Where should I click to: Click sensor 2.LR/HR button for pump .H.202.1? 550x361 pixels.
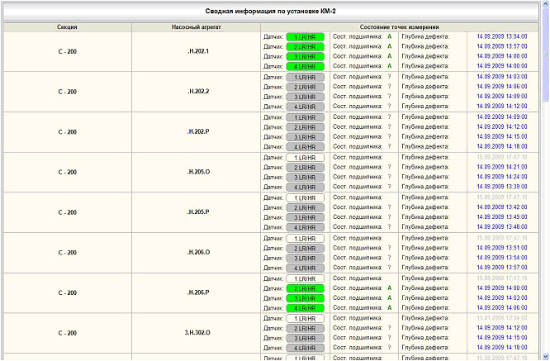pyautogui.click(x=305, y=46)
